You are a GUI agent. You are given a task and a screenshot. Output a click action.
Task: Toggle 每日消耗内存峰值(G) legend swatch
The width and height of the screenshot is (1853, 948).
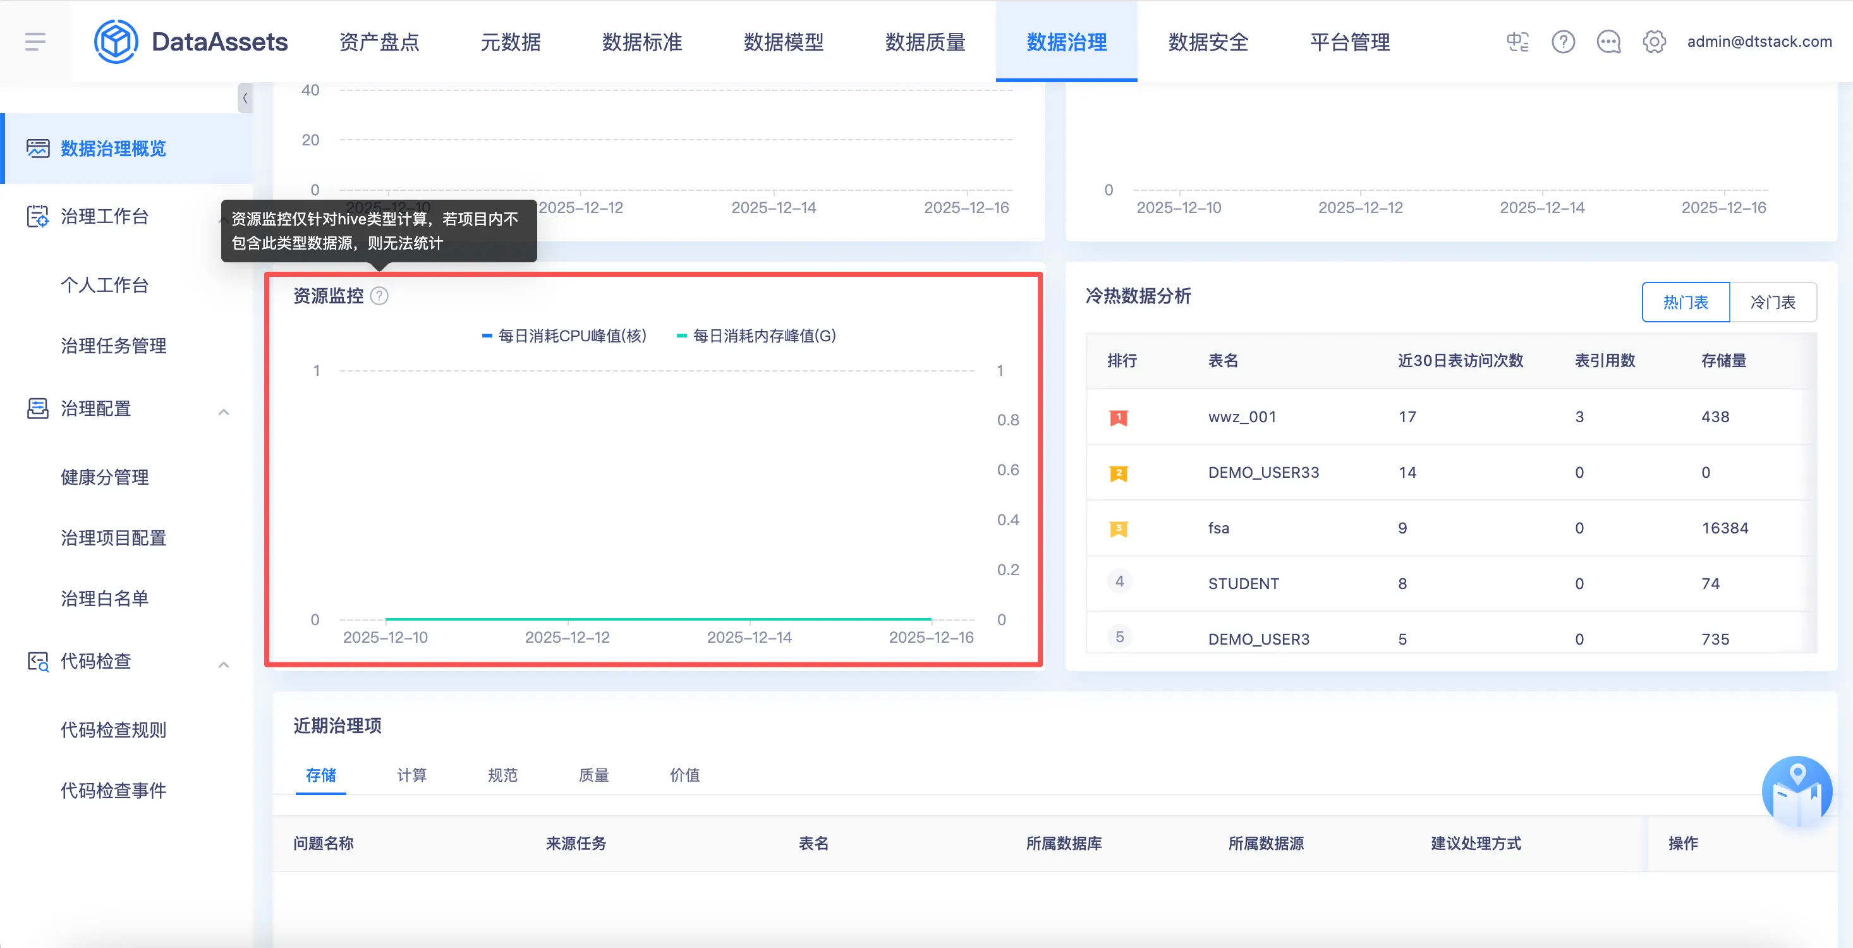pyautogui.click(x=682, y=336)
